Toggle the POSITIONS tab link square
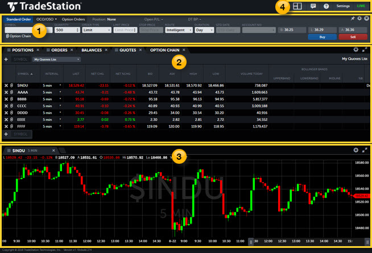This screenshot has height=253, width=372. coord(9,50)
